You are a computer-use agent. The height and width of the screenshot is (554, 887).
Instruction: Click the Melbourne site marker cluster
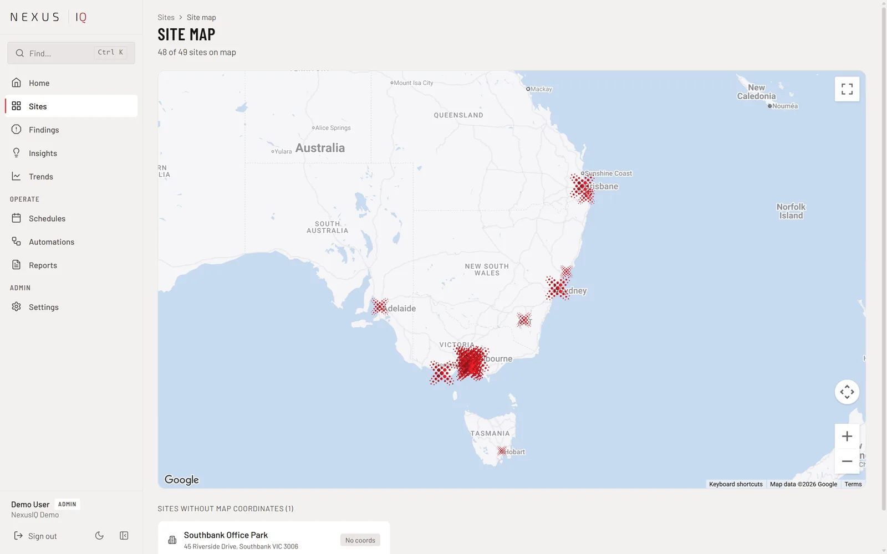(471, 363)
